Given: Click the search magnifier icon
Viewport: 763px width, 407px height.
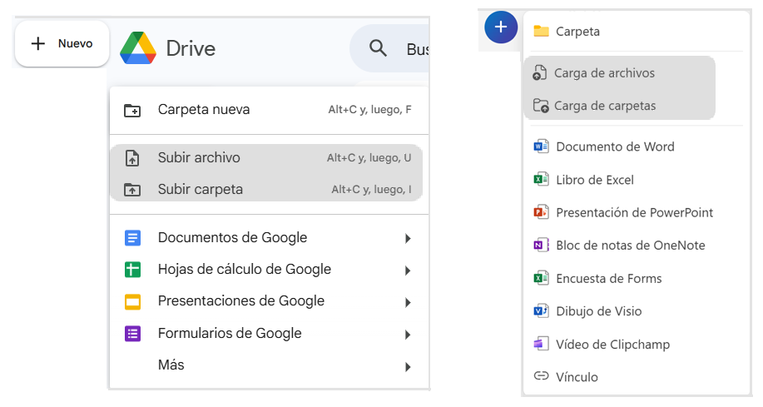Looking at the screenshot, I should coord(378,49).
